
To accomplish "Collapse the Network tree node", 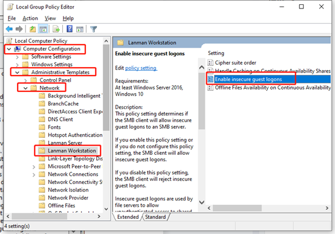I will coord(25,88).
